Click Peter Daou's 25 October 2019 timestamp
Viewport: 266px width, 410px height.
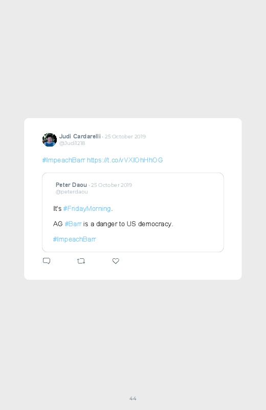(x=112, y=185)
